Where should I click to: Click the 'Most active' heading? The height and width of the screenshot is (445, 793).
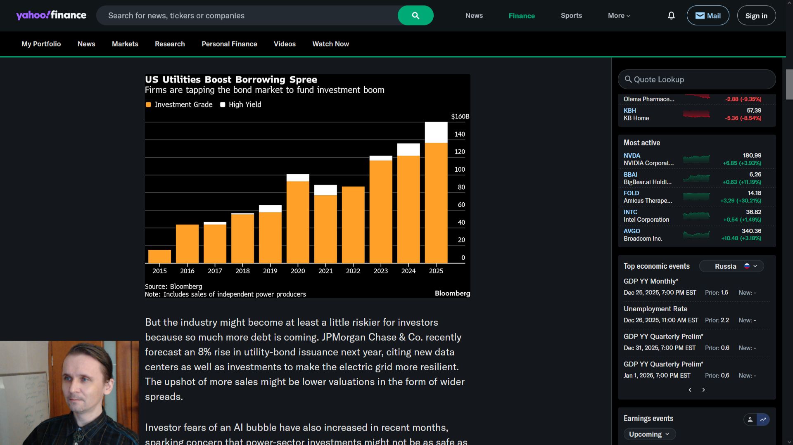641,143
